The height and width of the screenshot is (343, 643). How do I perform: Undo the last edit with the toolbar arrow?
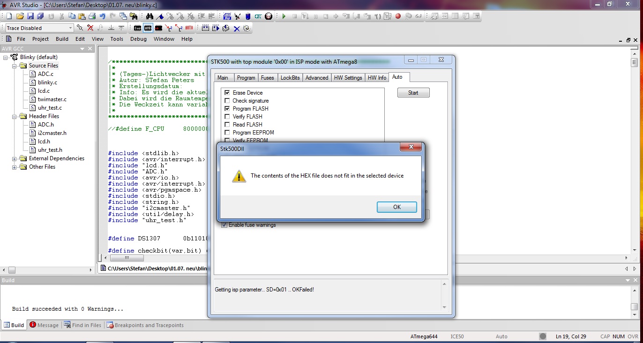[103, 16]
